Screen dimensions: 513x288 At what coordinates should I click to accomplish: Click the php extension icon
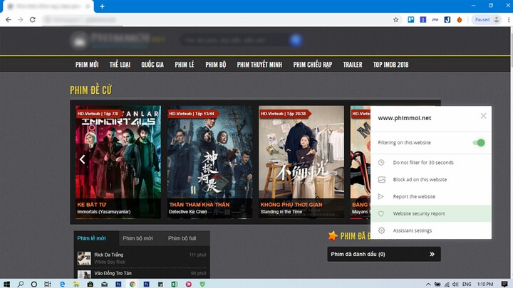pyautogui.click(x=435, y=20)
